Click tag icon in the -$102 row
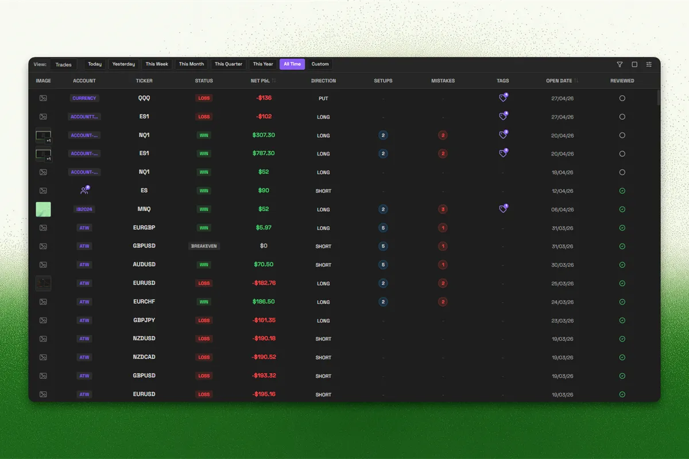This screenshot has width=689, height=459. pyautogui.click(x=503, y=116)
